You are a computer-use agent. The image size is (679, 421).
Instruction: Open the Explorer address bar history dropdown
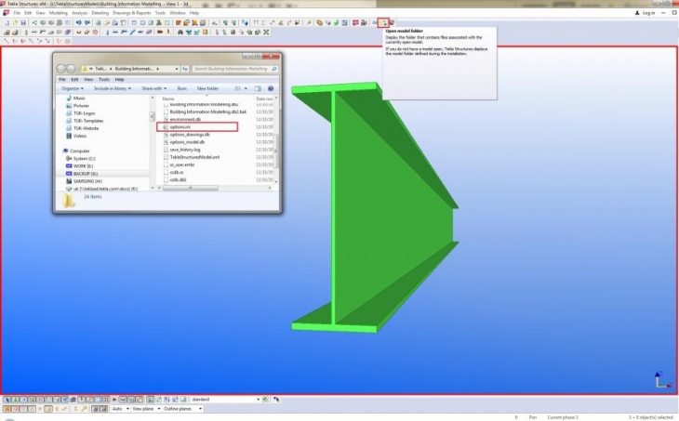pos(177,69)
